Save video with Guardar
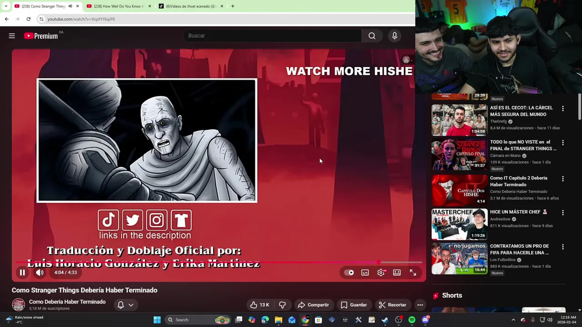The image size is (582, 327). 354,305
